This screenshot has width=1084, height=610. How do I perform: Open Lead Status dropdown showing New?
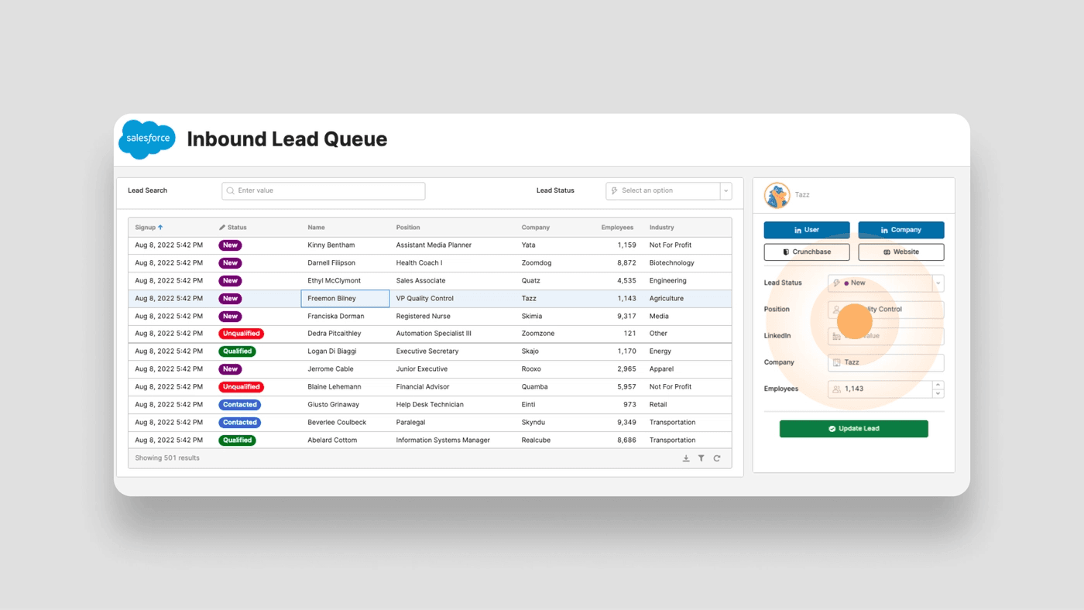938,283
